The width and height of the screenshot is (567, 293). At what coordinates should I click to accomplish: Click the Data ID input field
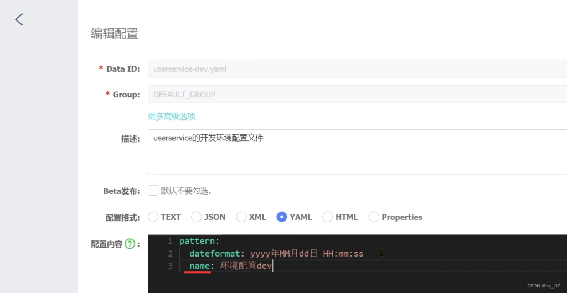point(357,69)
